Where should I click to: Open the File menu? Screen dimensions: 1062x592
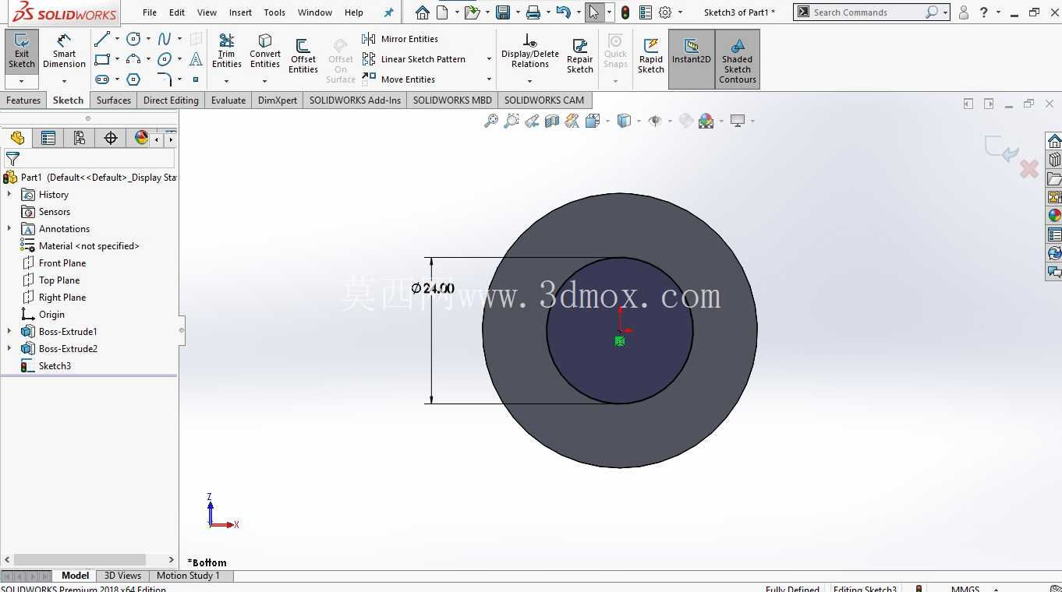(150, 12)
